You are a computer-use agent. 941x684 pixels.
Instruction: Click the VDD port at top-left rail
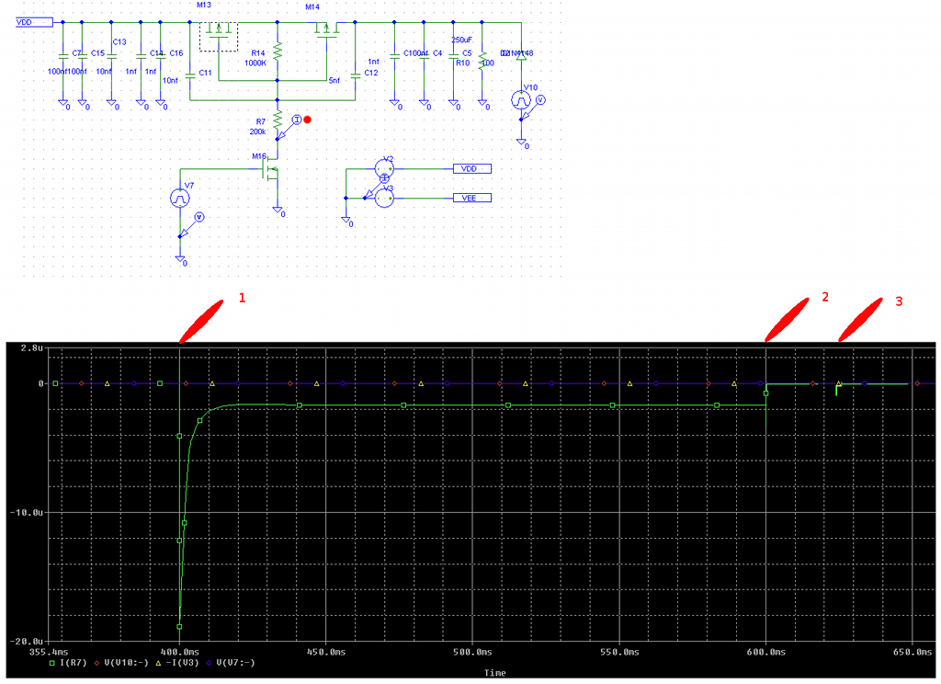click(x=34, y=22)
